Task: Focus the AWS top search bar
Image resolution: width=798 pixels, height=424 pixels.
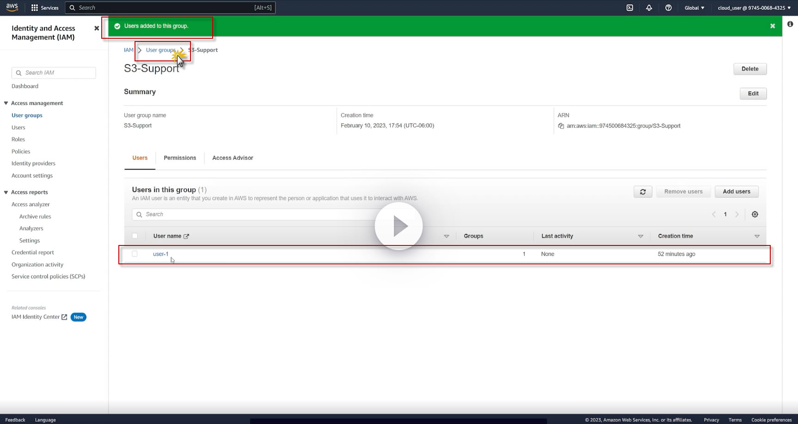Action: pyautogui.click(x=170, y=8)
